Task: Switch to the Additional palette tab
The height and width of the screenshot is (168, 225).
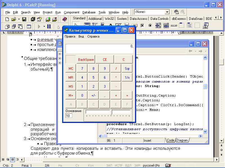Action: tap(95, 19)
